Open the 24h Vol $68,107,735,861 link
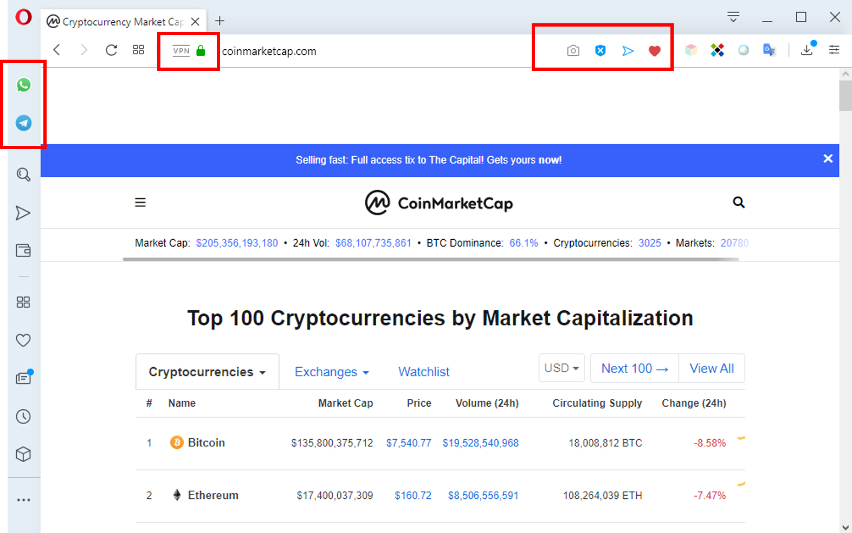Image resolution: width=852 pixels, height=533 pixels. (x=373, y=243)
